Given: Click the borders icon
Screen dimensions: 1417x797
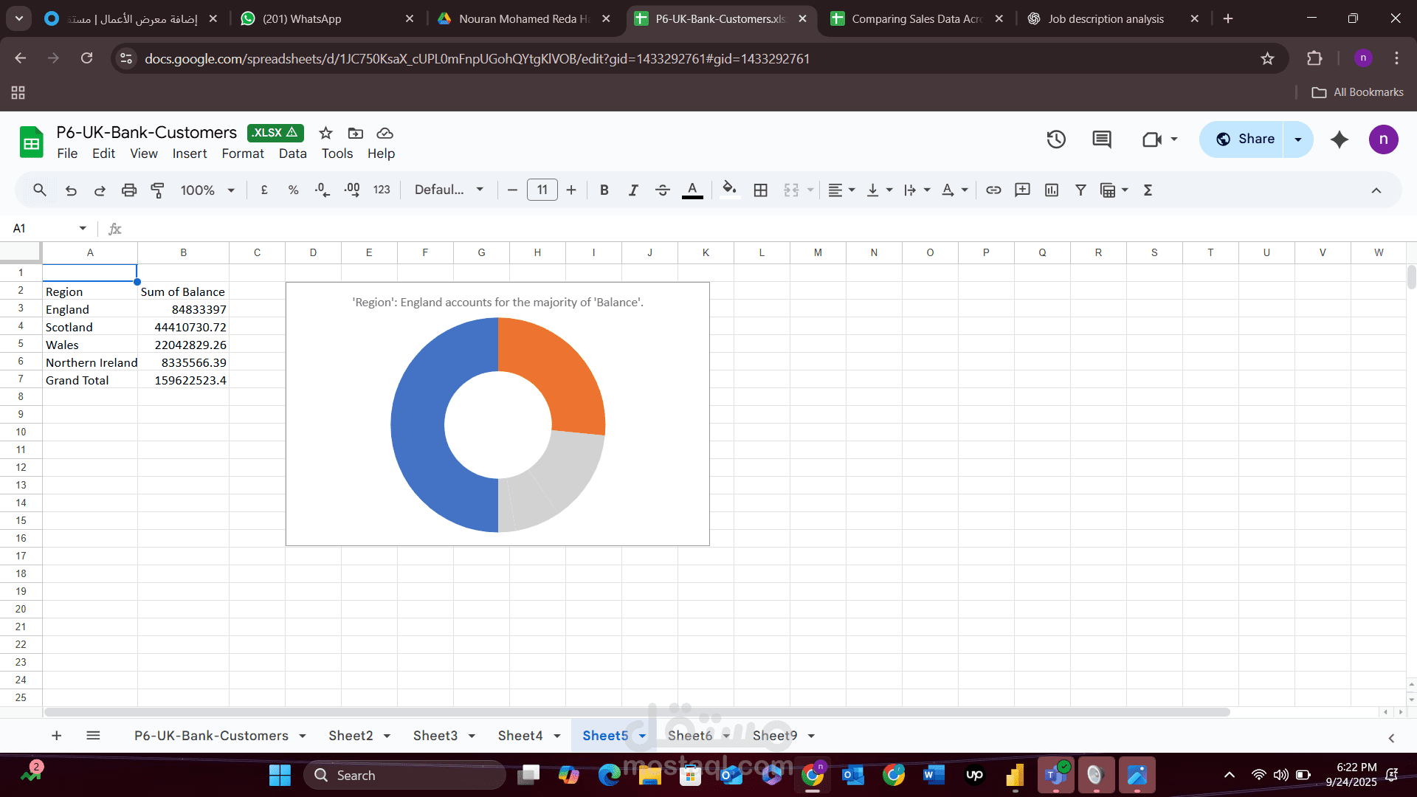Looking at the screenshot, I should pyautogui.click(x=761, y=190).
